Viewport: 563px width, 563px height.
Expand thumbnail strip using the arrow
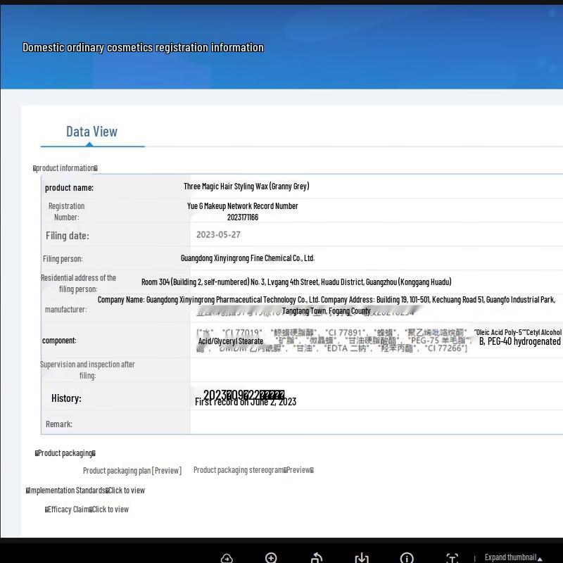point(540,558)
